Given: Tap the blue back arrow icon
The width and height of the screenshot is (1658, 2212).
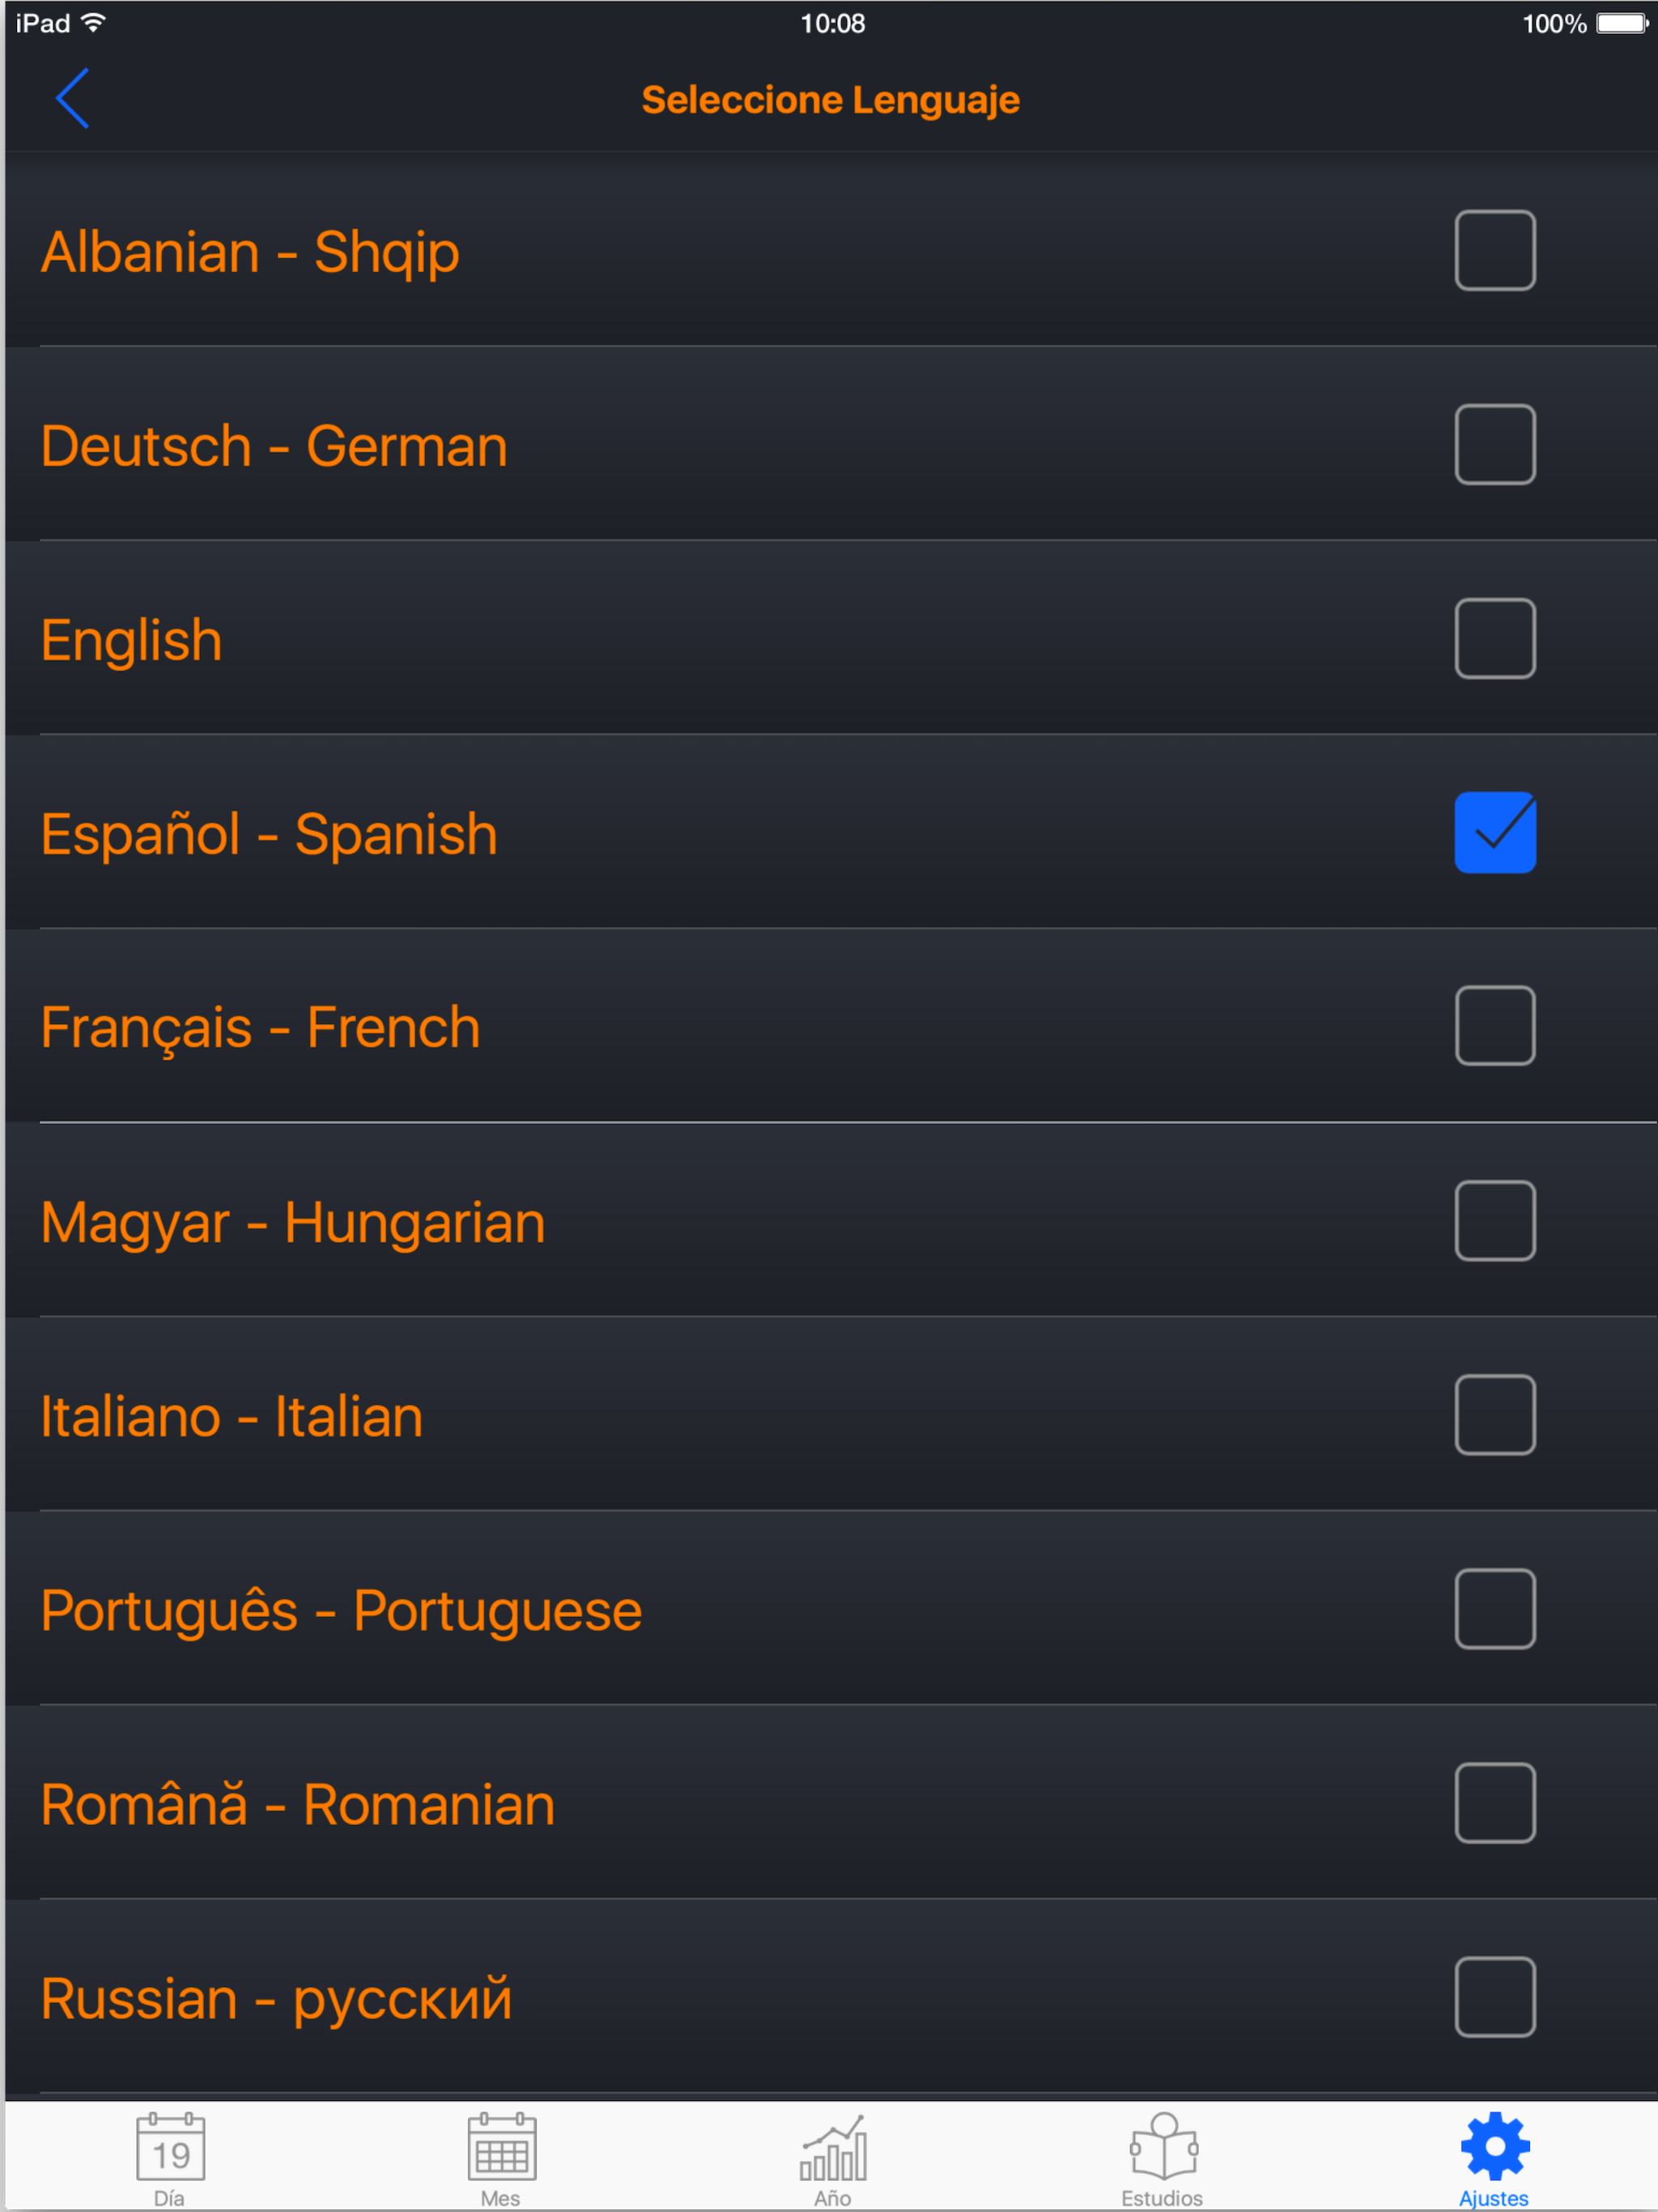Looking at the screenshot, I should [72, 98].
